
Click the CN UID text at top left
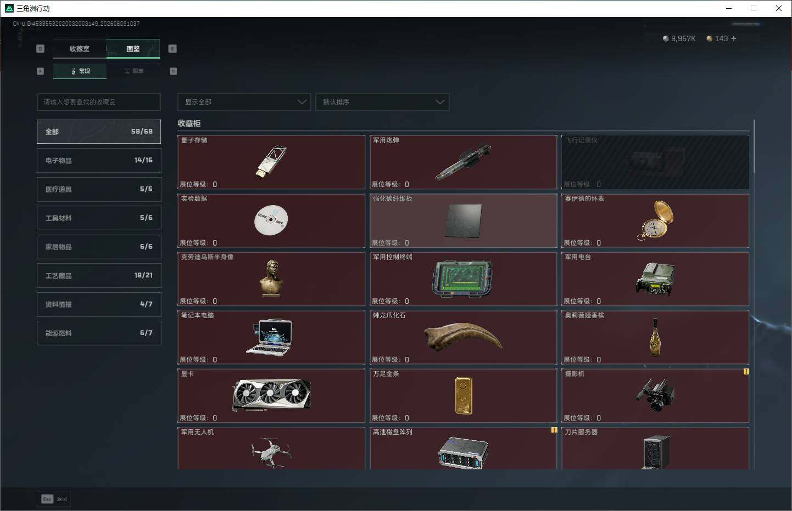76,24
